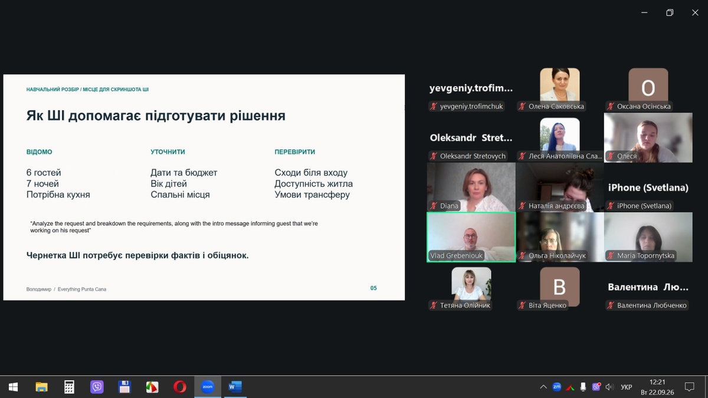Select Vlad Grebeniouk's video tile
The width and height of the screenshot is (708, 398).
(x=471, y=237)
